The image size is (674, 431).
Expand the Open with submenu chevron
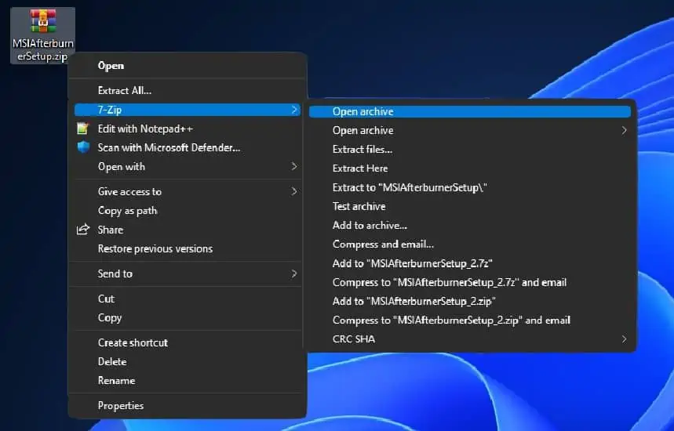click(x=294, y=167)
